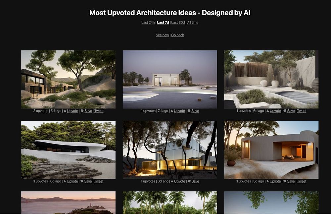Save the 2-upvote hillside house image

click(88, 111)
